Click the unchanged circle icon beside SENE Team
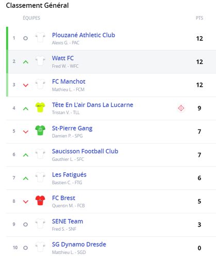 pos(25,224)
